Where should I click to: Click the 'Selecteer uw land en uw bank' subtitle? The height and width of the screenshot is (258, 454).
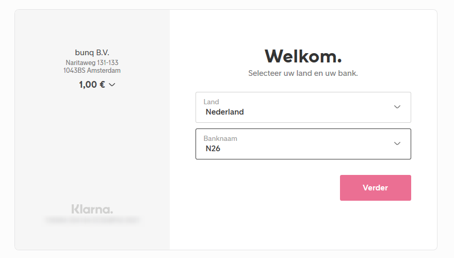coord(303,73)
